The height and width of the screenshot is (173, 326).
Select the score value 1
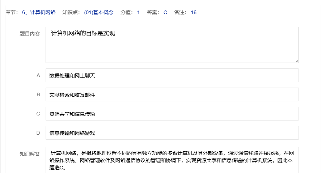[x=138, y=13]
